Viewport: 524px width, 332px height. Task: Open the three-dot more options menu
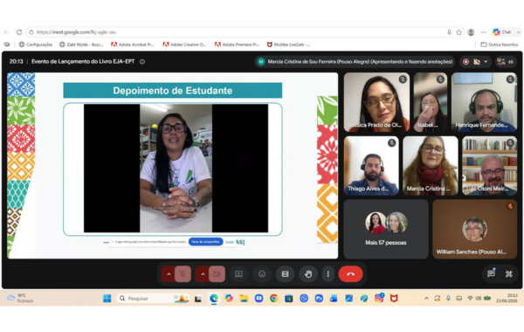tap(328, 274)
